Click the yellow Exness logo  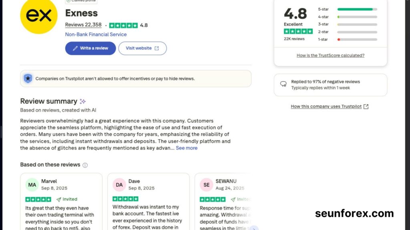(x=39, y=16)
